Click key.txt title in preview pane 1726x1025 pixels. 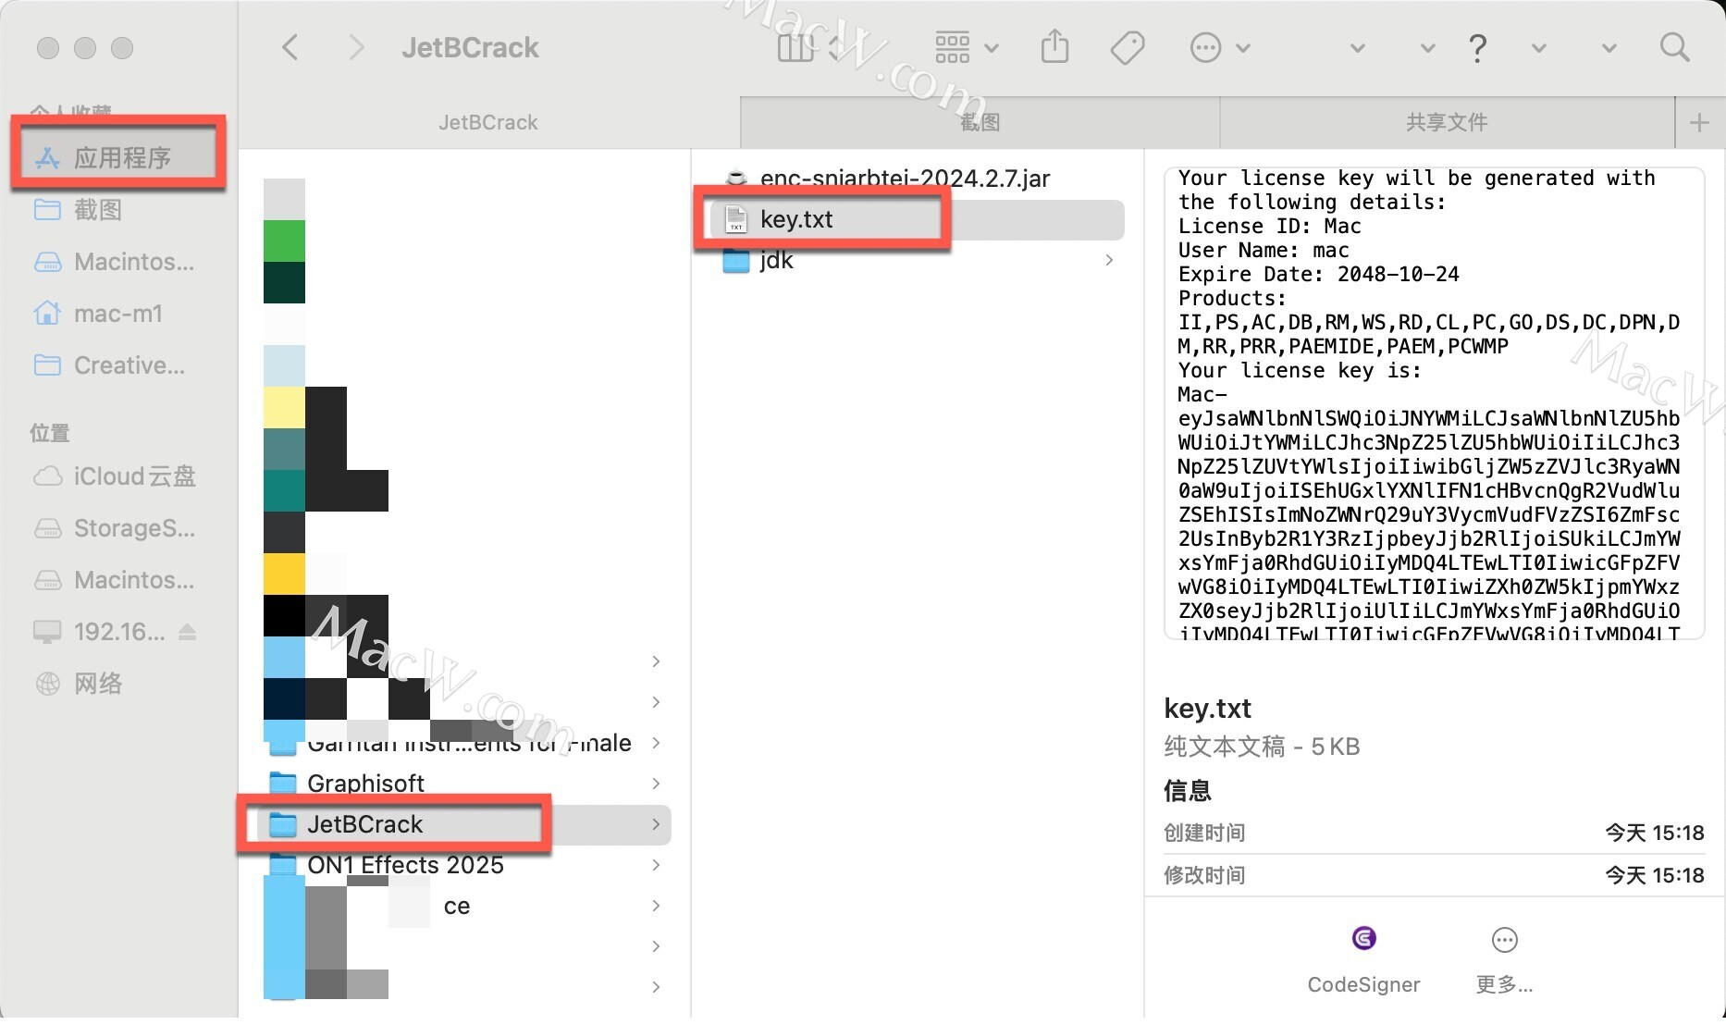(1207, 709)
